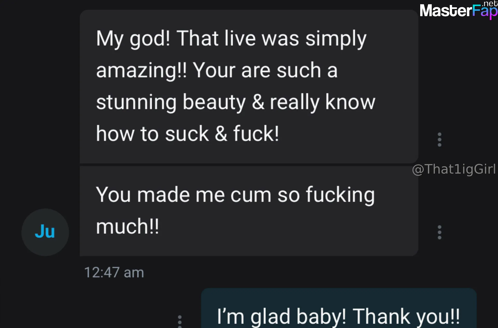Click "Thank you!!" text in the reply
Screen dimensions: 498x328
coord(406,317)
